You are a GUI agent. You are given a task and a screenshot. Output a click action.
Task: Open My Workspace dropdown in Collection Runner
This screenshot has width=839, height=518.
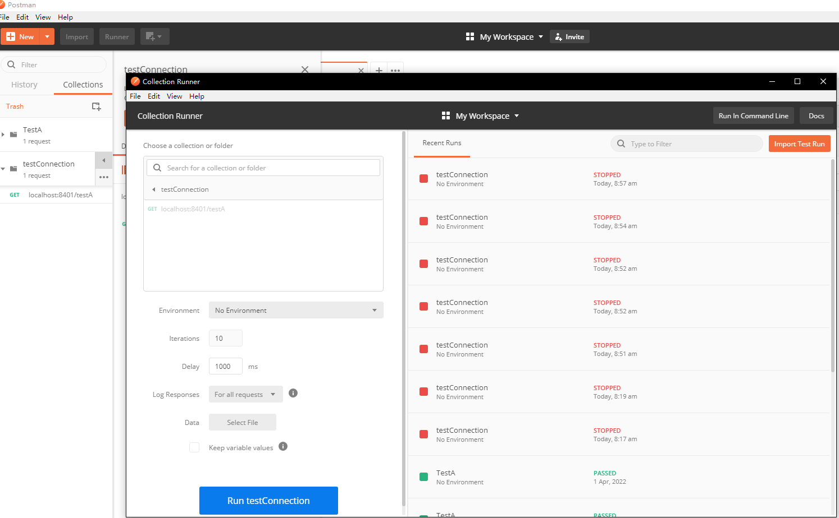(481, 115)
